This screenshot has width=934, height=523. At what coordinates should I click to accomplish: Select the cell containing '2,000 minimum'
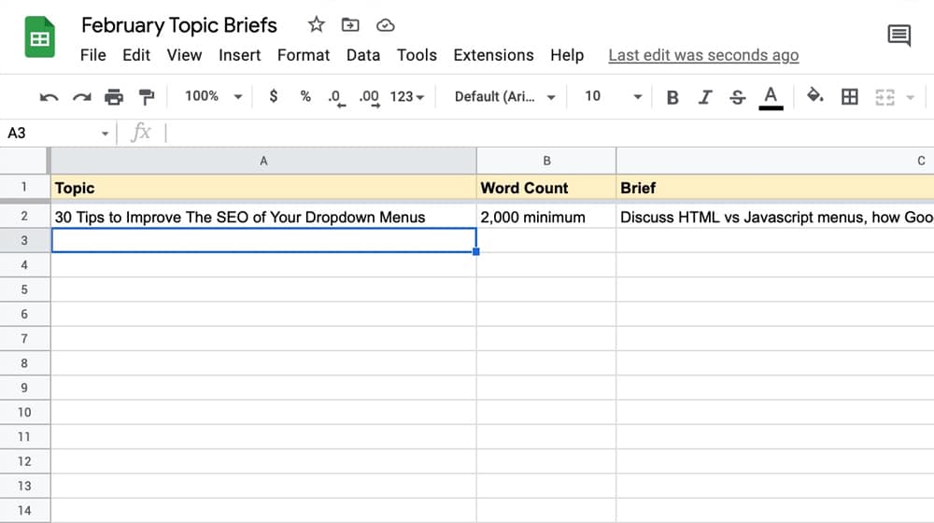point(545,217)
